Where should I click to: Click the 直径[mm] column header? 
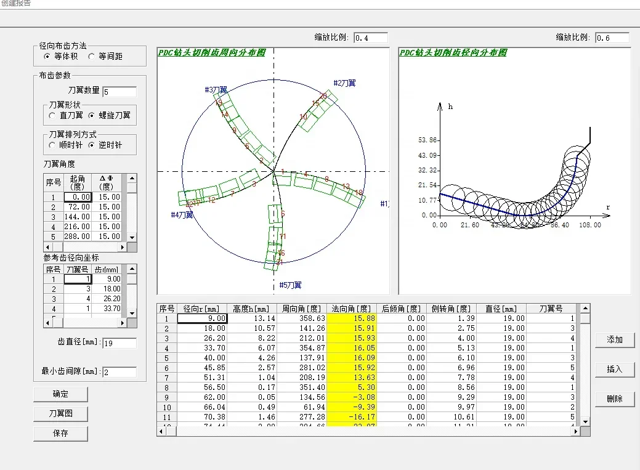[x=501, y=309]
